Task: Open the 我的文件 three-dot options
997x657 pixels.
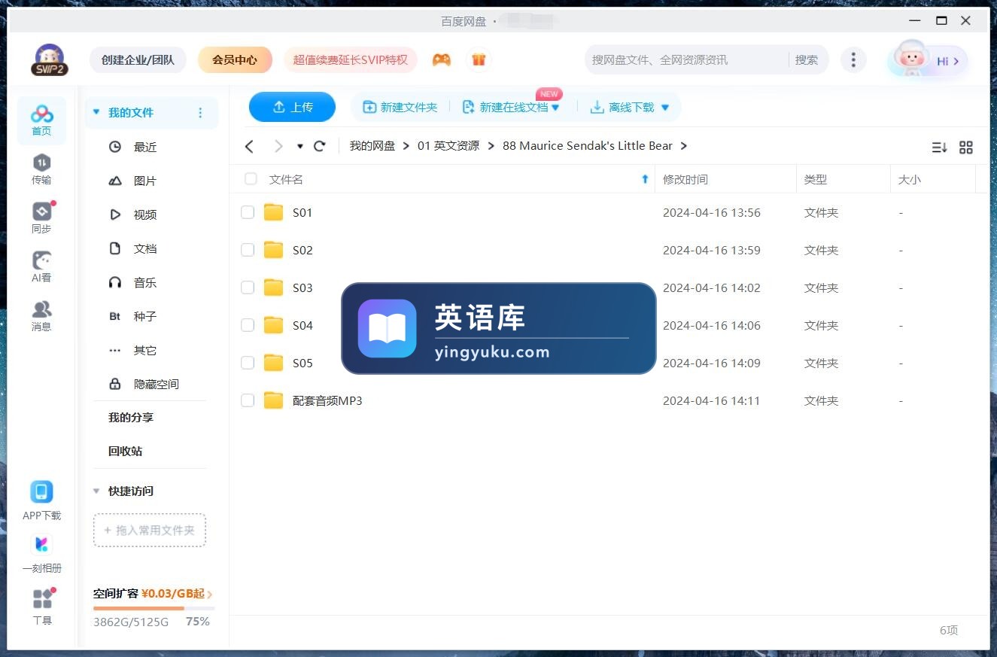Action: coord(200,113)
